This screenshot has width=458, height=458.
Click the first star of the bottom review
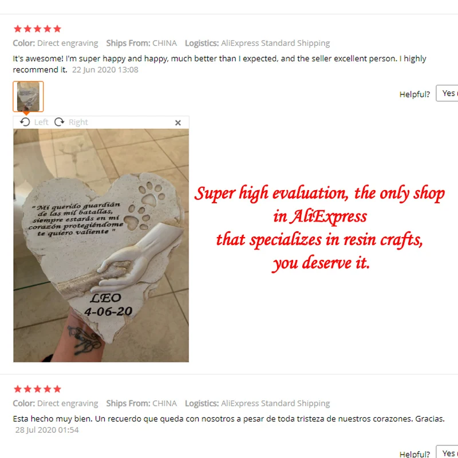[x=18, y=389]
